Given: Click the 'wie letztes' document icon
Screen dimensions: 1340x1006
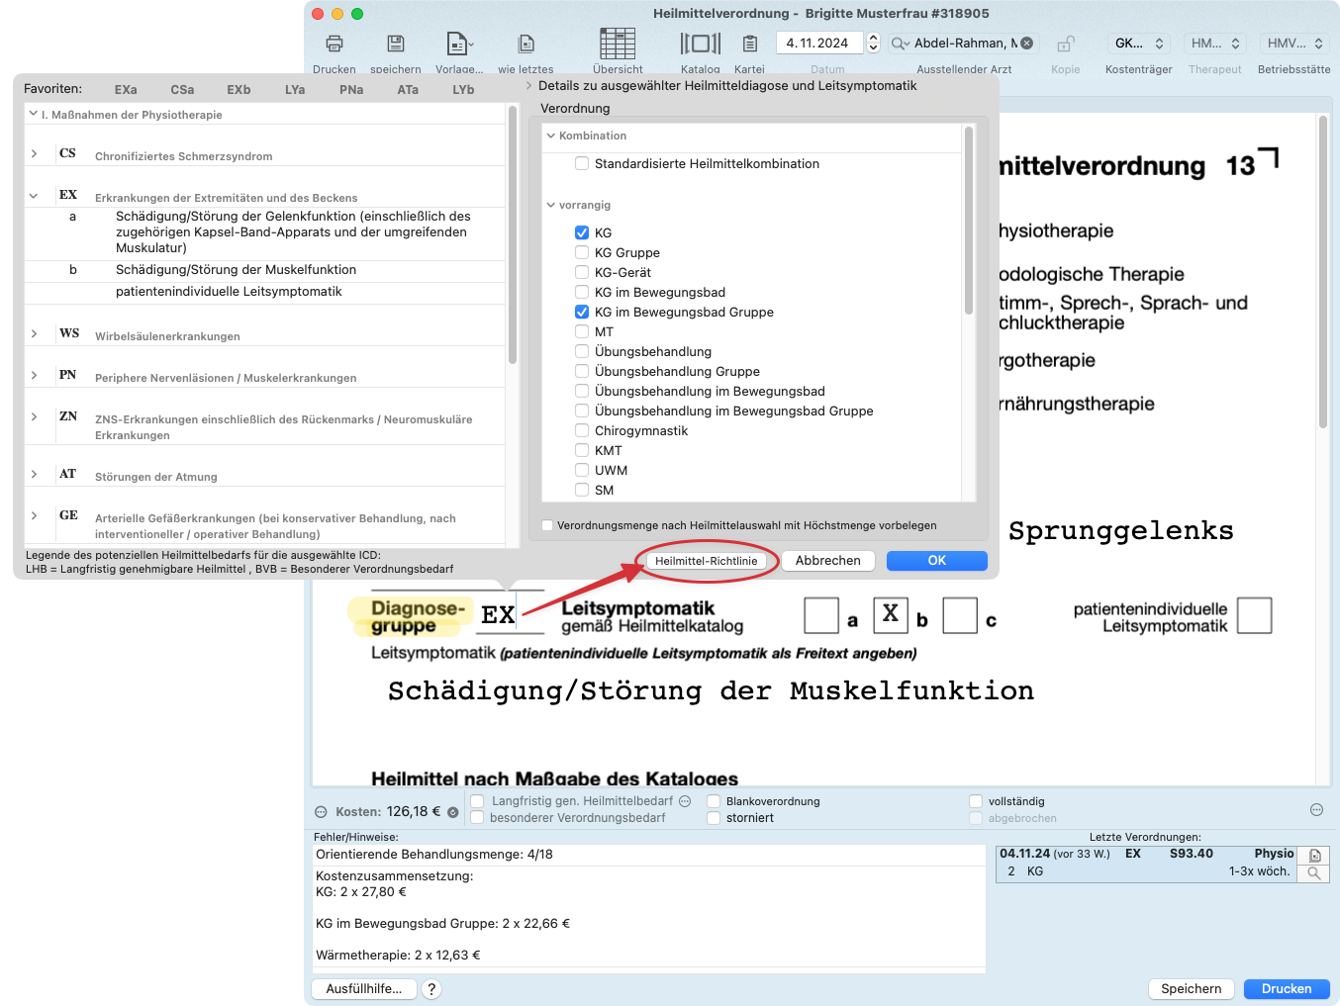Looking at the screenshot, I should (x=526, y=44).
